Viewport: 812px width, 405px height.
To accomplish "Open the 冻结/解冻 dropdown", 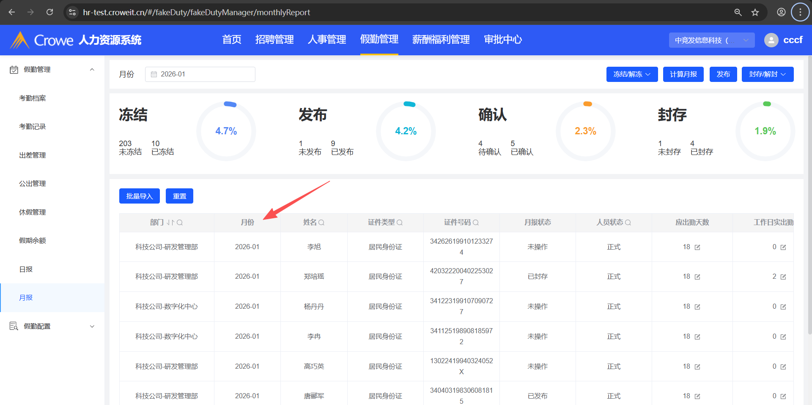I will (632, 74).
